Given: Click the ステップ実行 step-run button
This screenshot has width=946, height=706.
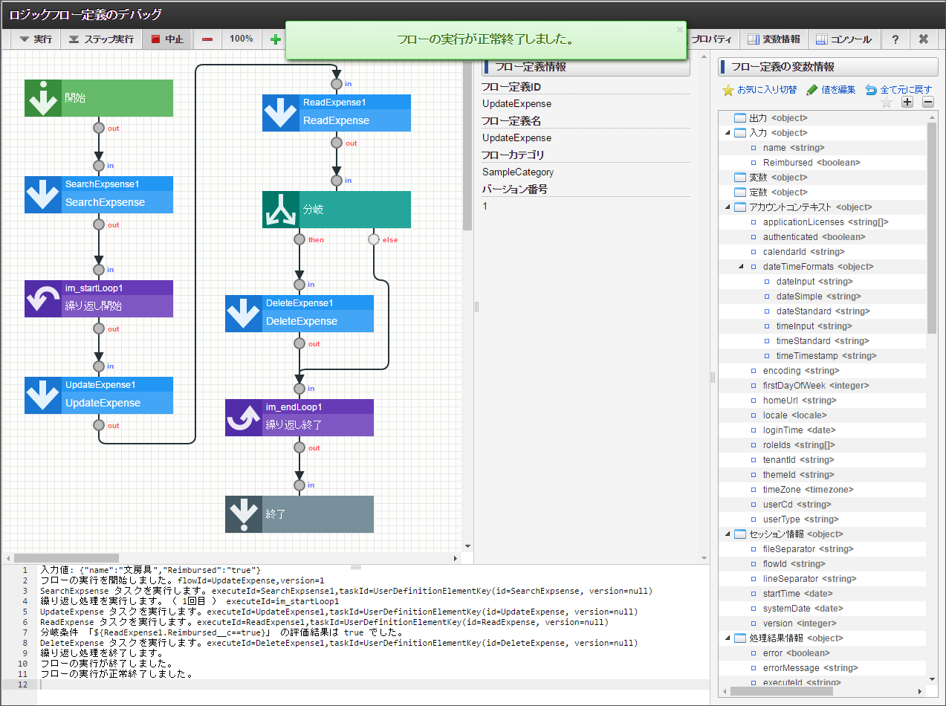Looking at the screenshot, I should (x=101, y=39).
